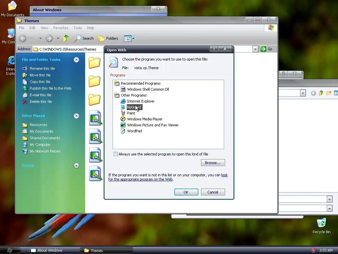The width and height of the screenshot is (338, 254).
Task: Click Move this file
Action: (40, 75)
